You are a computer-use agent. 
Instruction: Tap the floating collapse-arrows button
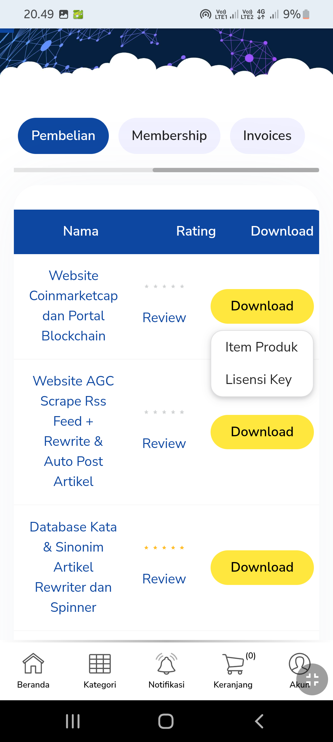pos(312,680)
